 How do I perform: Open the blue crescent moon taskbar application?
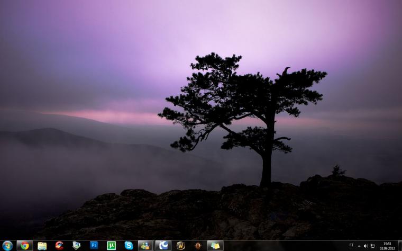[163, 246]
